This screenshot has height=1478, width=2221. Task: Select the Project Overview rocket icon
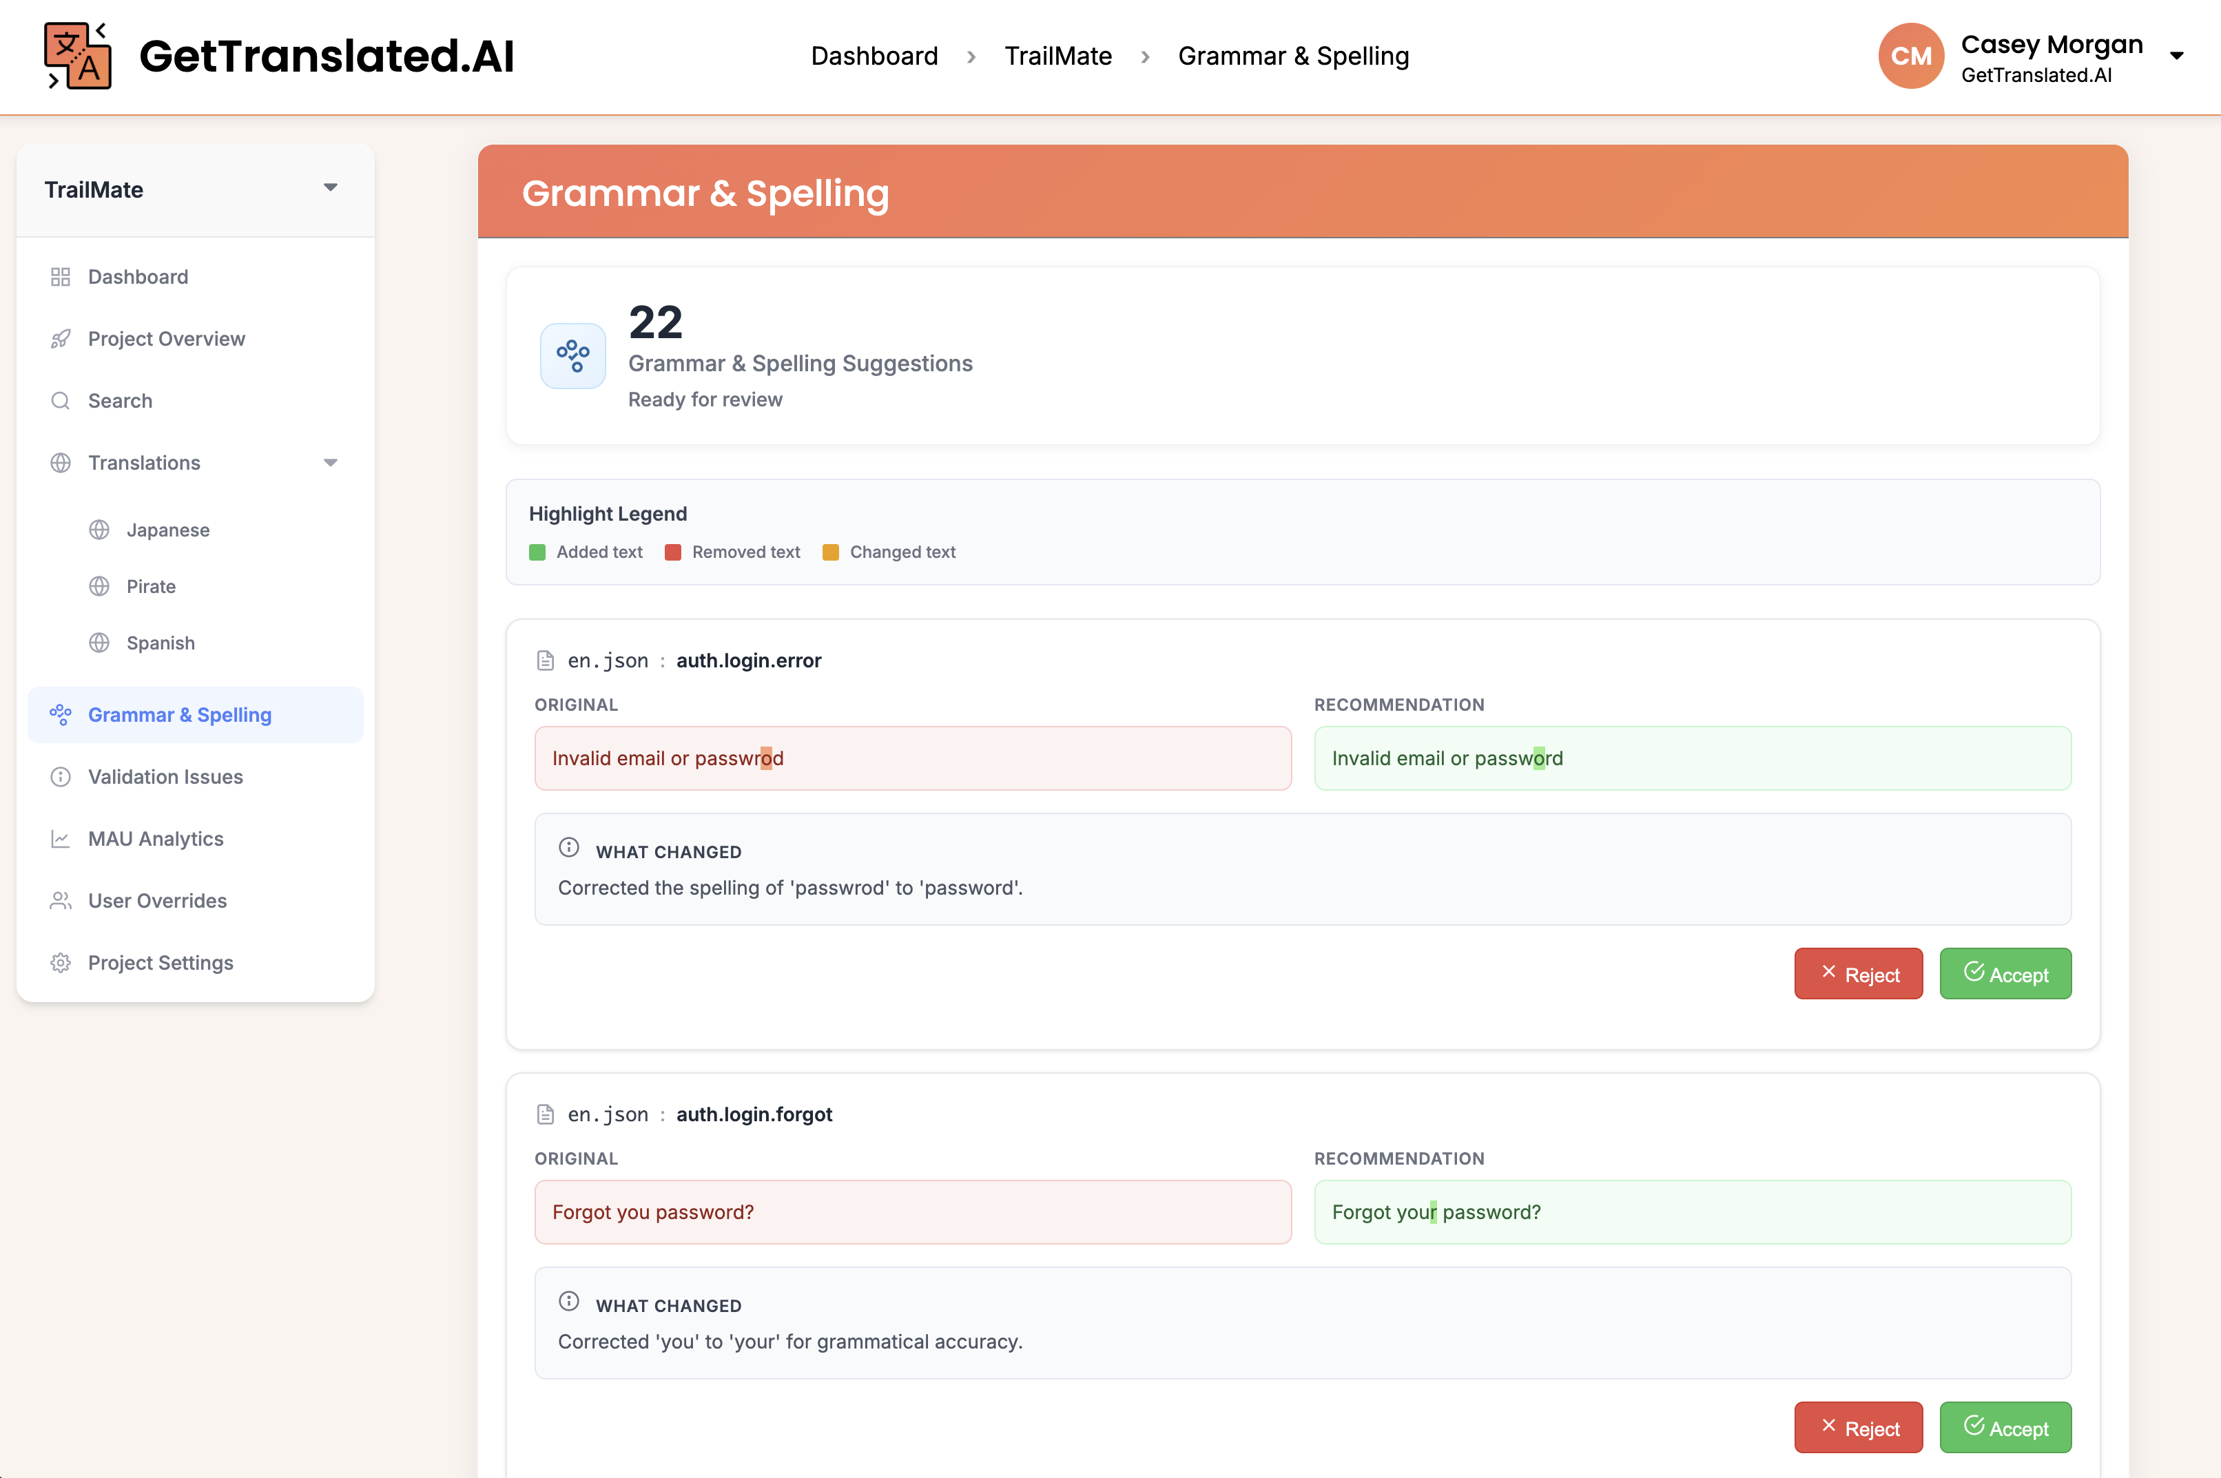[x=61, y=338]
